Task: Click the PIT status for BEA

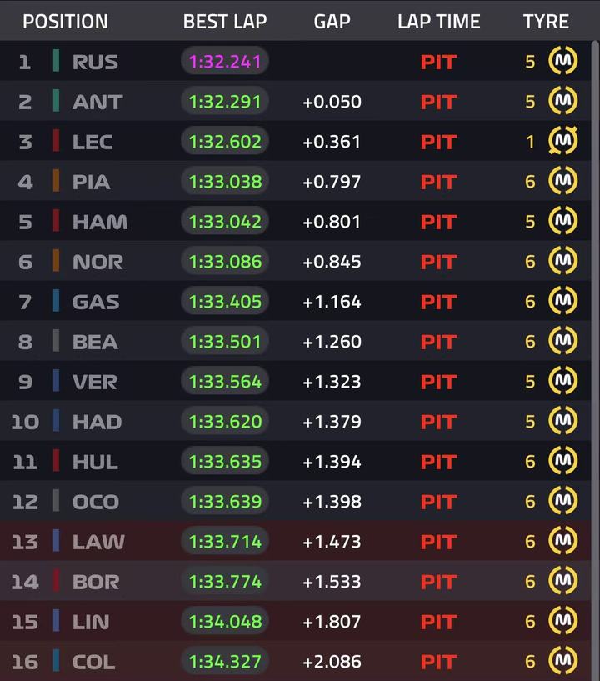Action: point(438,342)
